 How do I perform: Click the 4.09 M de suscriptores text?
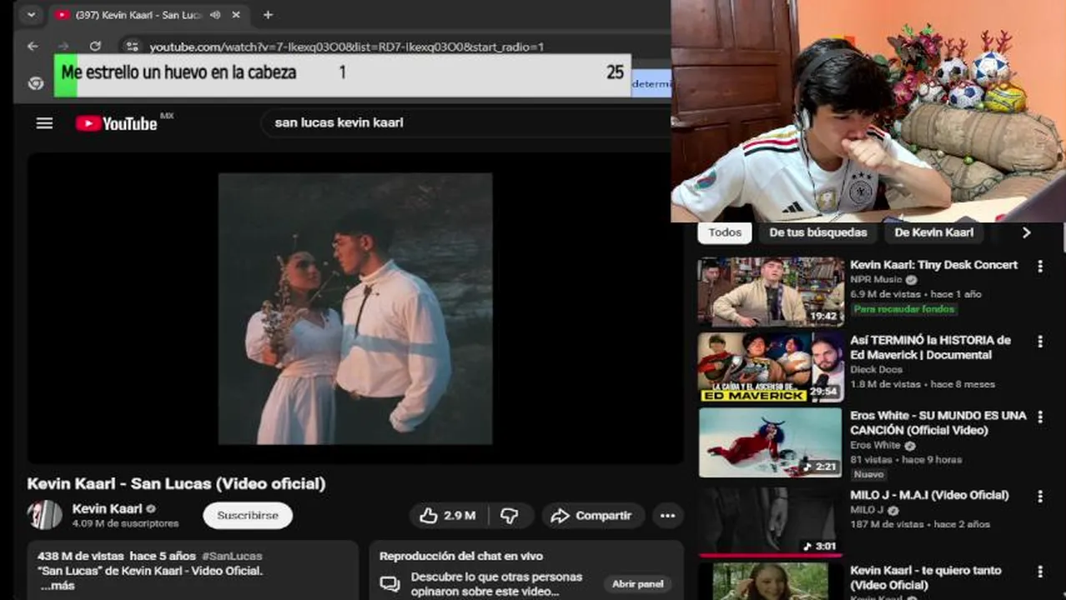click(x=125, y=523)
